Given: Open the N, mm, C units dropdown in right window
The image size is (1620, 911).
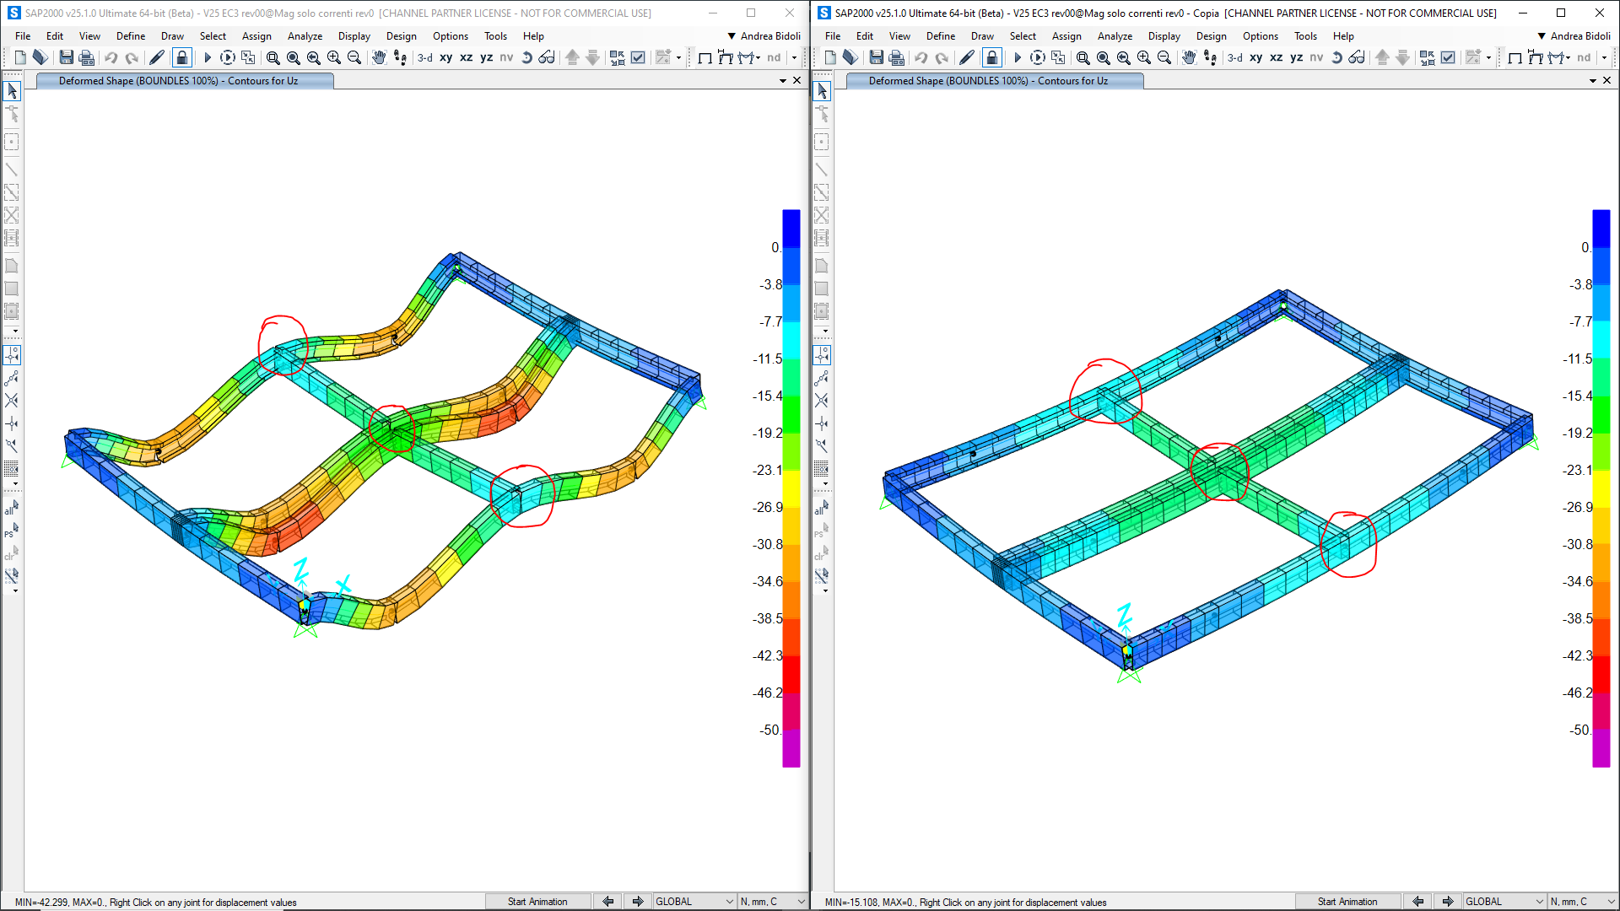Looking at the screenshot, I should [x=1582, y=902].
